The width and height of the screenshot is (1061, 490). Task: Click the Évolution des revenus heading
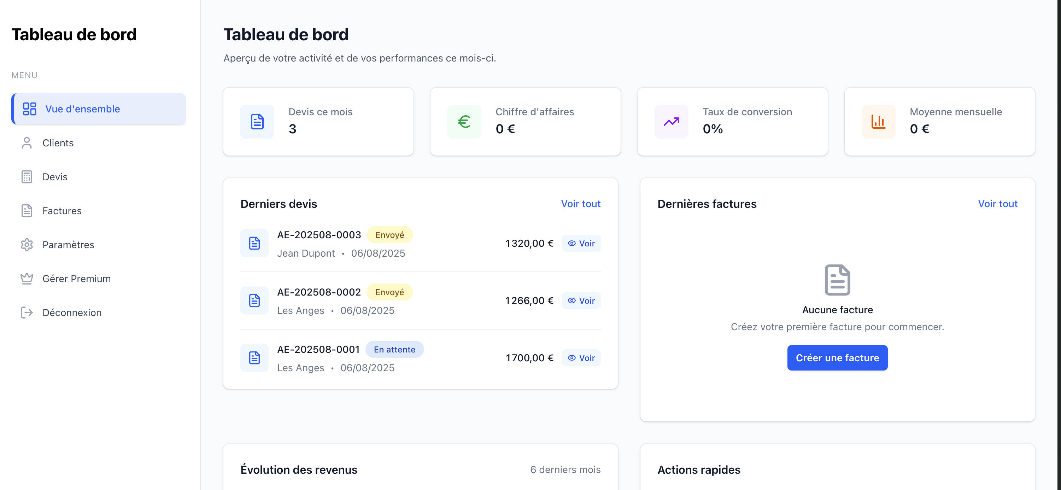pyautogui.click(x=299, y=469)
